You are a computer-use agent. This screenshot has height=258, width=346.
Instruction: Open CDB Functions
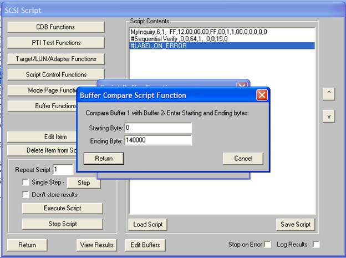click(55, 27)
